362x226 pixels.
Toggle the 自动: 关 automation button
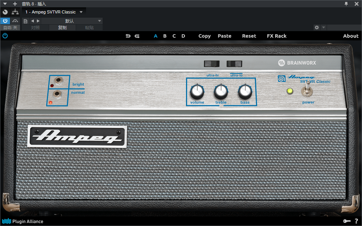click(10, 28)
